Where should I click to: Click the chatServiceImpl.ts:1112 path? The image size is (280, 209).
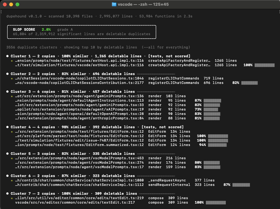80,185
